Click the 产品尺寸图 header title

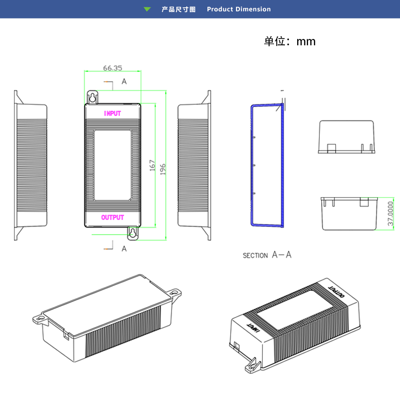178,9
